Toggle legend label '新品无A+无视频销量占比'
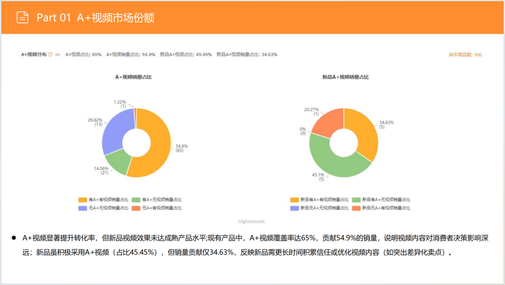The width and height of the screenshot is (505, 285). tap(325, 208)
